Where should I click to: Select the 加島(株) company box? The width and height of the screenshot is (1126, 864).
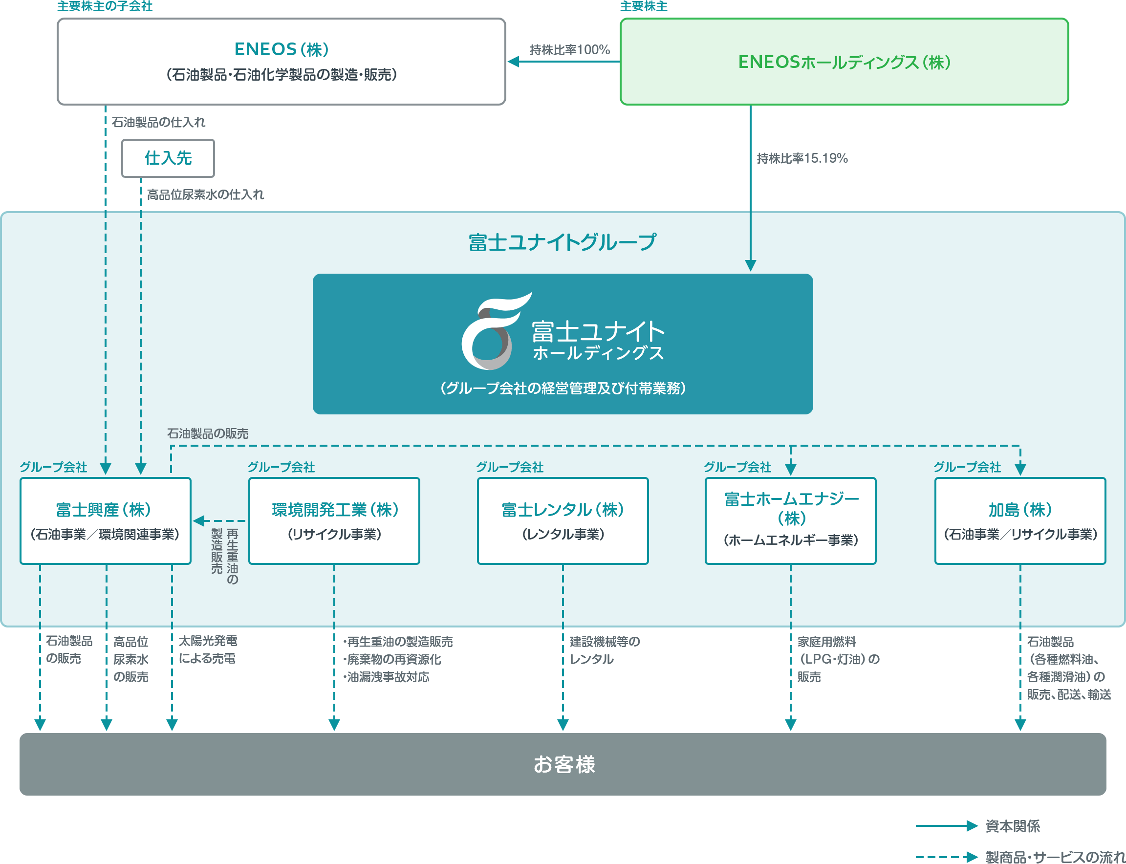point(1020,520)
